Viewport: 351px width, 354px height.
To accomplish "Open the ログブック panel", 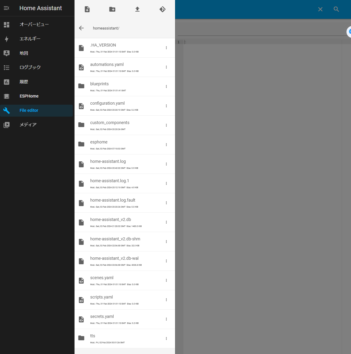I will (36, 67).
